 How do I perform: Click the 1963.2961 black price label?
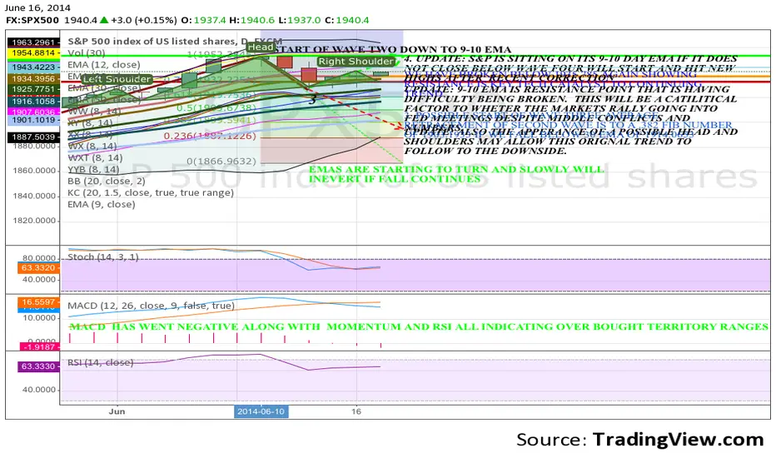pyautogui.click(x=33, y=42)
